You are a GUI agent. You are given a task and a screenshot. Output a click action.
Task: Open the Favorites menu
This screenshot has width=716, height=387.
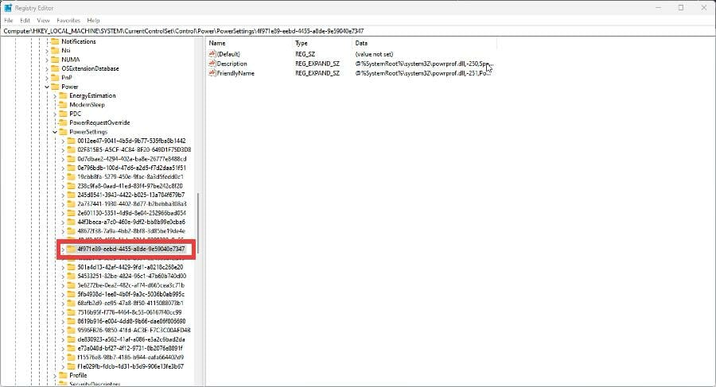(68, 21)
